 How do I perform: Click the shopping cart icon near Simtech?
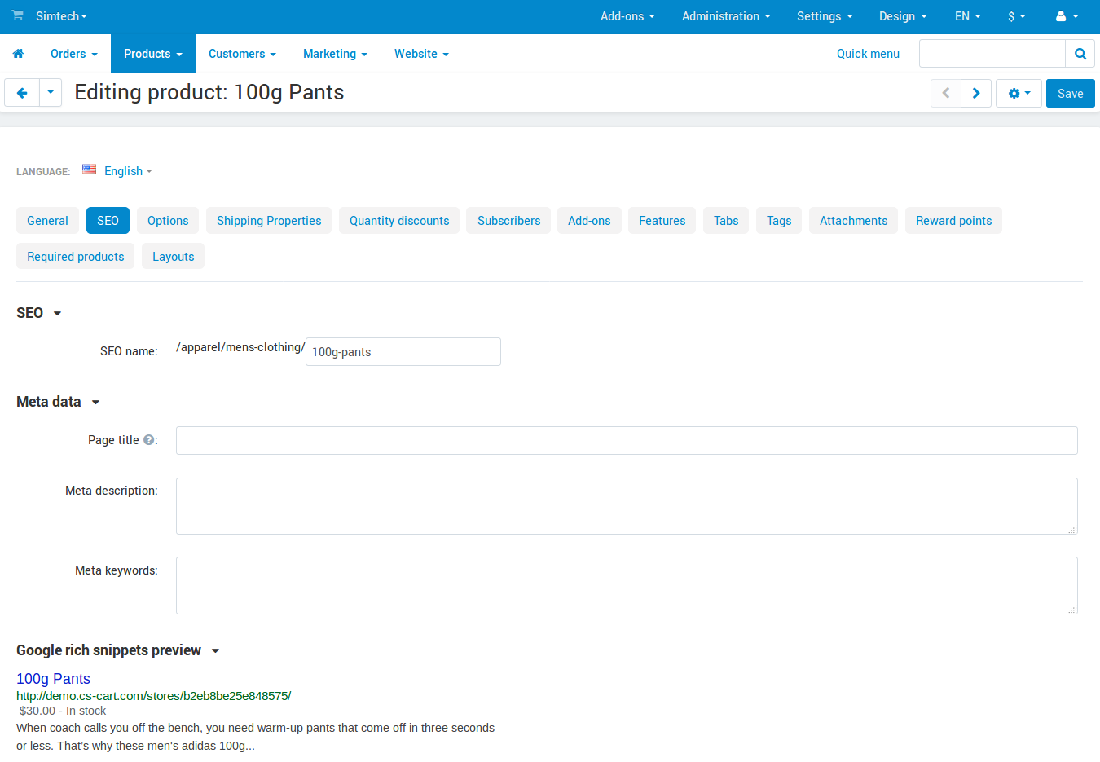pos(17,15)
